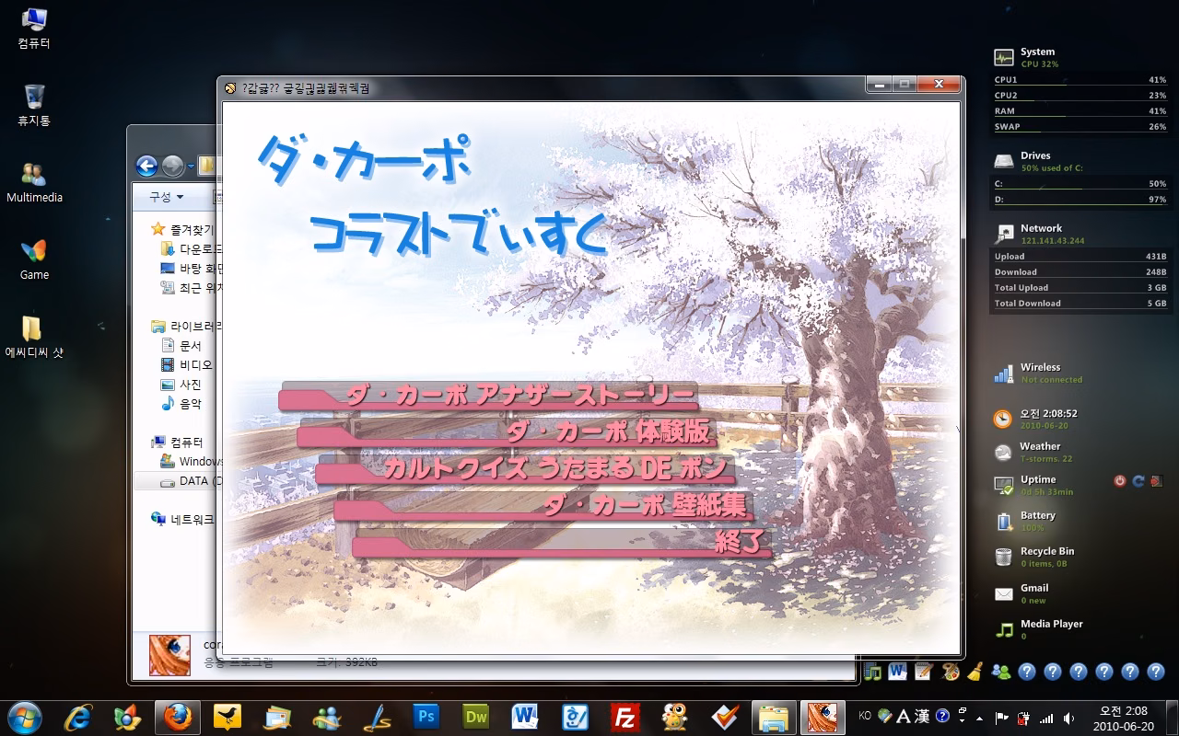The height and width of the screenshot is (736, 1179).
Task: Toggle the 漢 Hanja conversion button
Action: point(921,716)
